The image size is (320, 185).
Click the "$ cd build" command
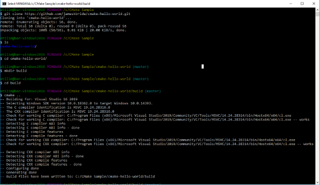(x=10, y=83)
